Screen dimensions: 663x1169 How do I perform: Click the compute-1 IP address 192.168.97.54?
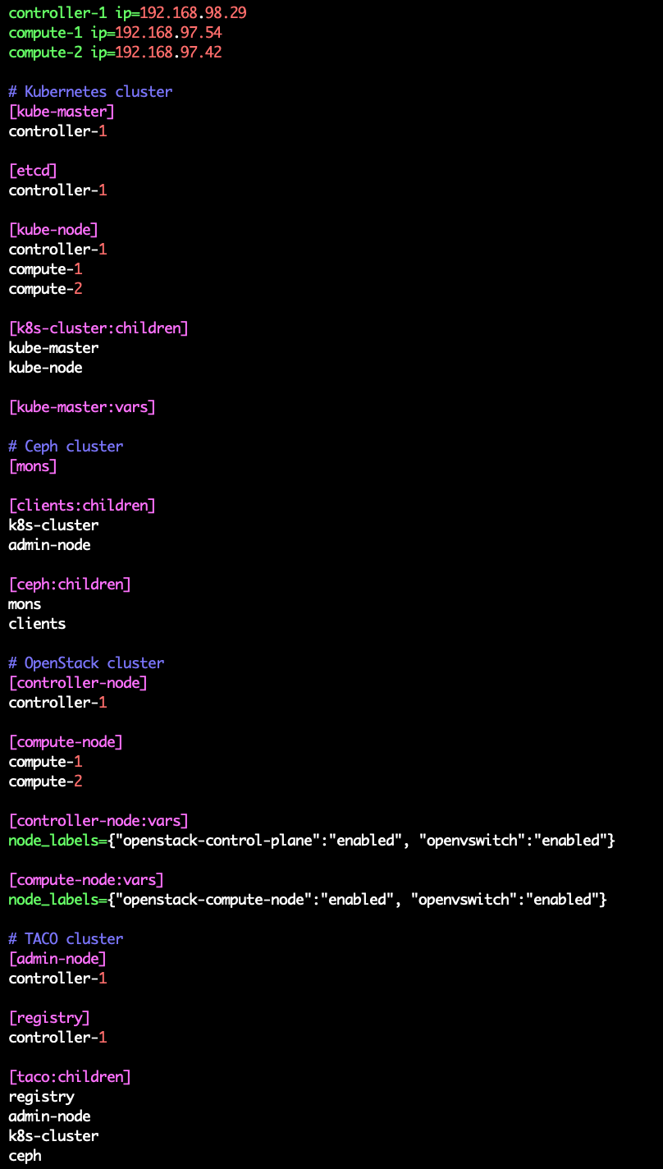(x=168, y=33)
